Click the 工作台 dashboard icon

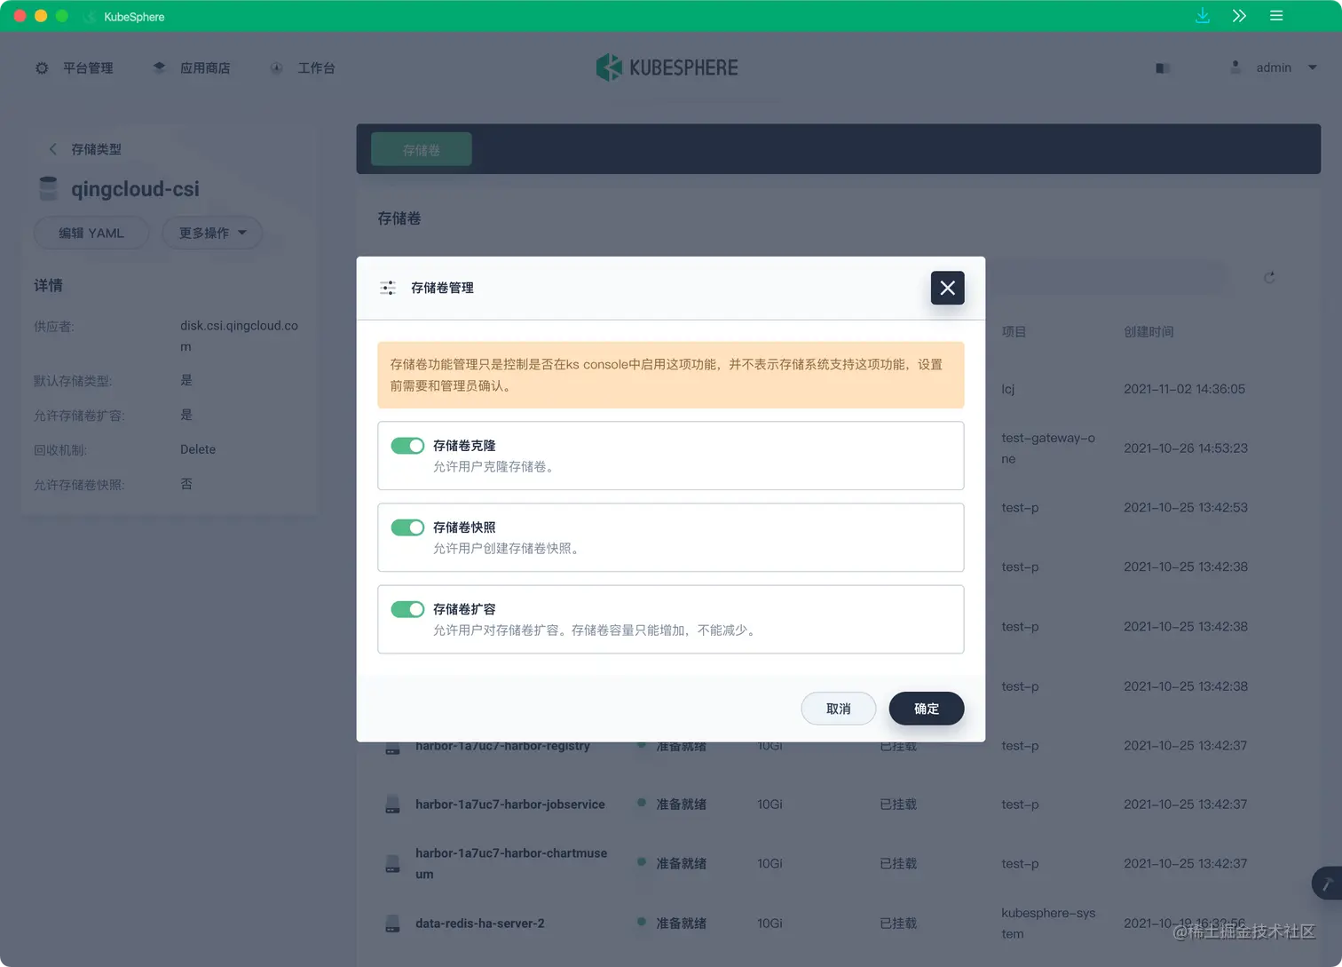(276, 68)
